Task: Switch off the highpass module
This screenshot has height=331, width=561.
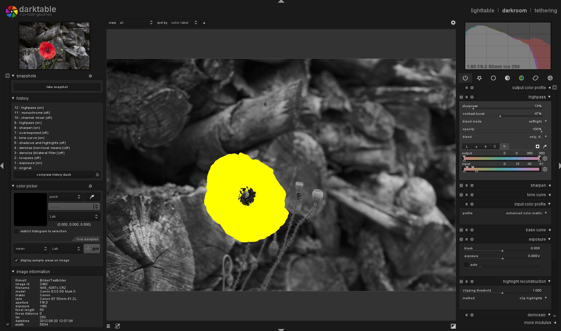Action: click(461, 97)
